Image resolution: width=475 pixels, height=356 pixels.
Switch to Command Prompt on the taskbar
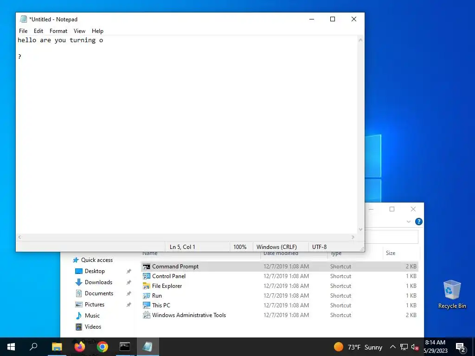pos(125,347)
